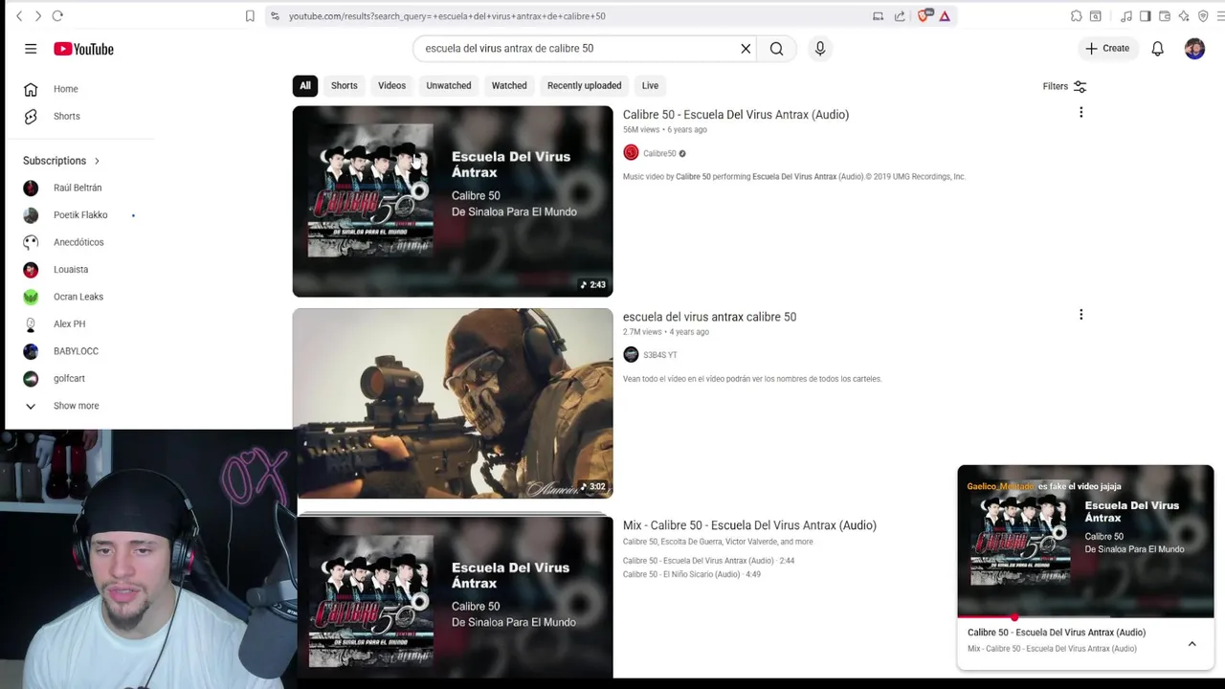Open notifications bell
The width and height of the screenshot is (1225, 689).
(1158, 49)
